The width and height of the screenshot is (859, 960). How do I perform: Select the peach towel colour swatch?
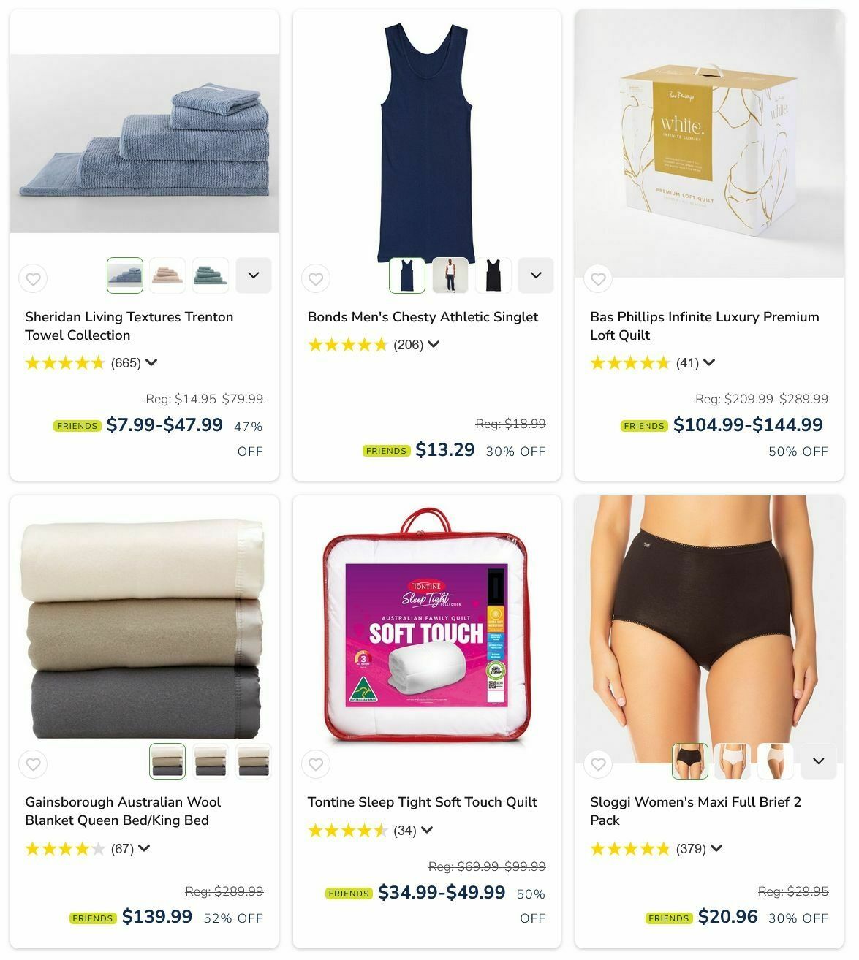tap(167, 275)
